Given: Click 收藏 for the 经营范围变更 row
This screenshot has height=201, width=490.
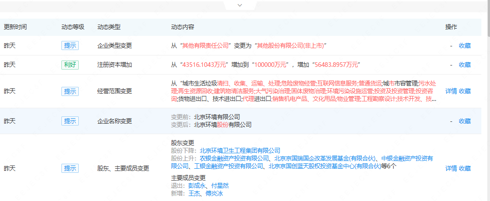Looking at the screenshot, I should click(x=465, y=91).
